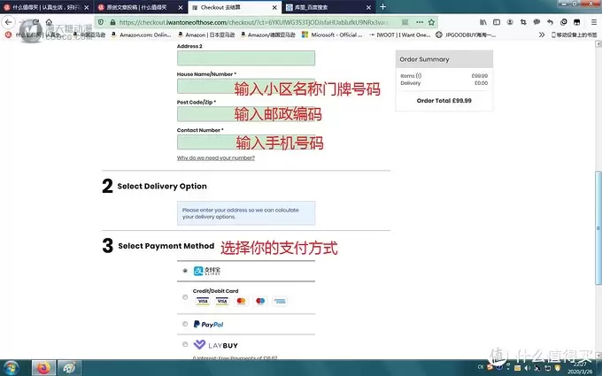Open the 移动设备上的书签 bookmarks folder
The height and width of the screenshot is (376, 602).
(x=575, y=35)
